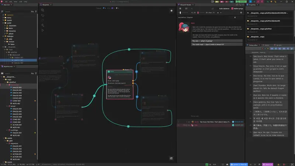Click the blue square icon right of Export
The image size is (295, 166).
250,1
